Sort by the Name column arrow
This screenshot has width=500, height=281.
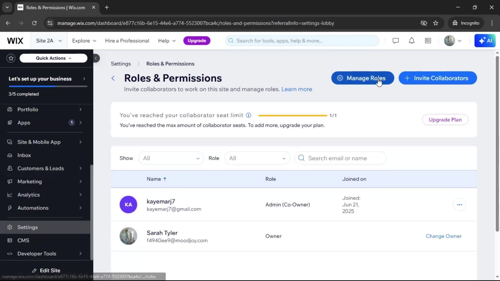point(165,179)
